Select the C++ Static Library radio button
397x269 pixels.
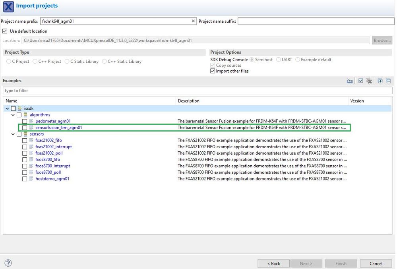pyautogui.click(x=104, y=62)
